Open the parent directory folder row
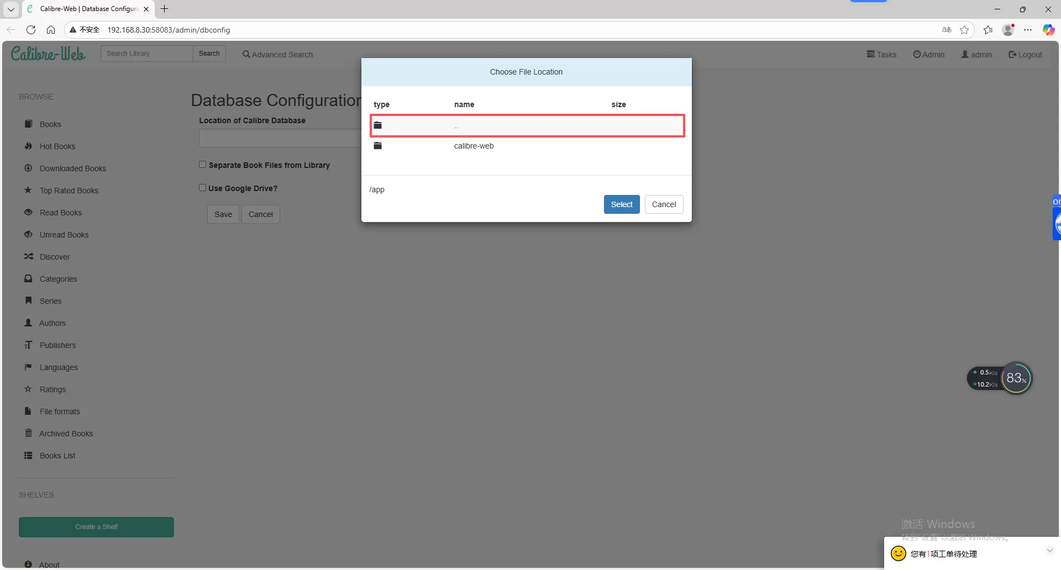 pyautogui.click(x=527, y=126)
